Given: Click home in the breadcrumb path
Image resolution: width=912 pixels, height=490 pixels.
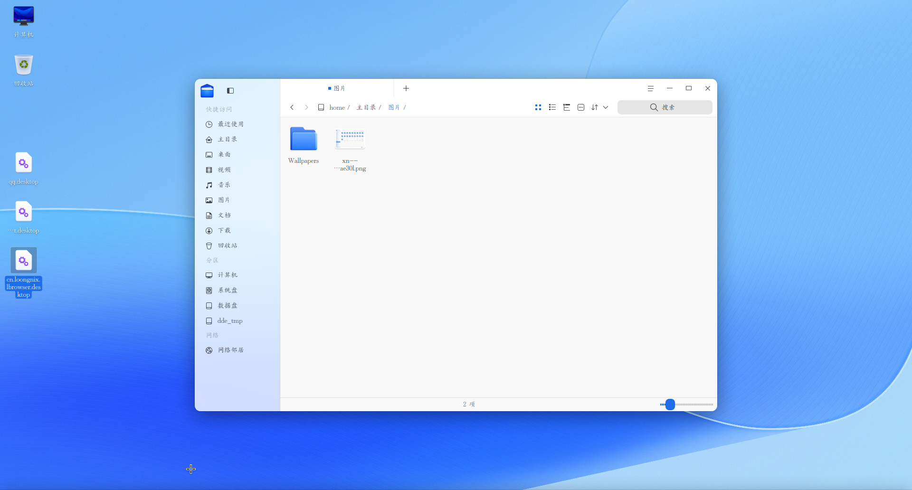Looking at the screenshot, I should pos(337,107).
